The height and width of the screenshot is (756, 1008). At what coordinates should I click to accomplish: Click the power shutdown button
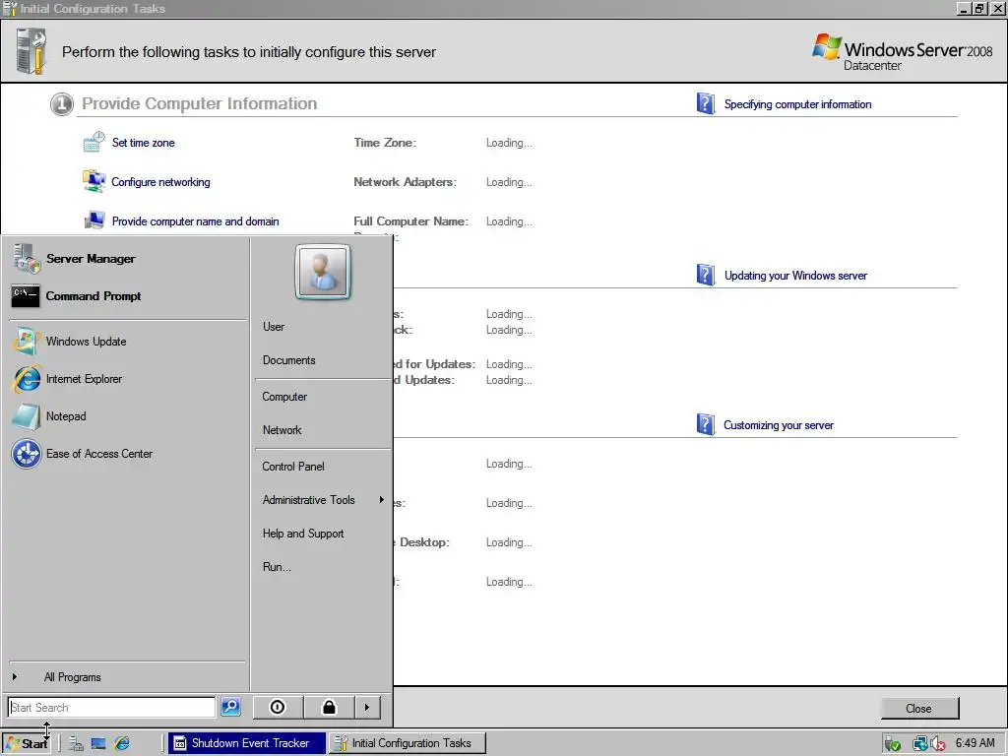(278, 707)
